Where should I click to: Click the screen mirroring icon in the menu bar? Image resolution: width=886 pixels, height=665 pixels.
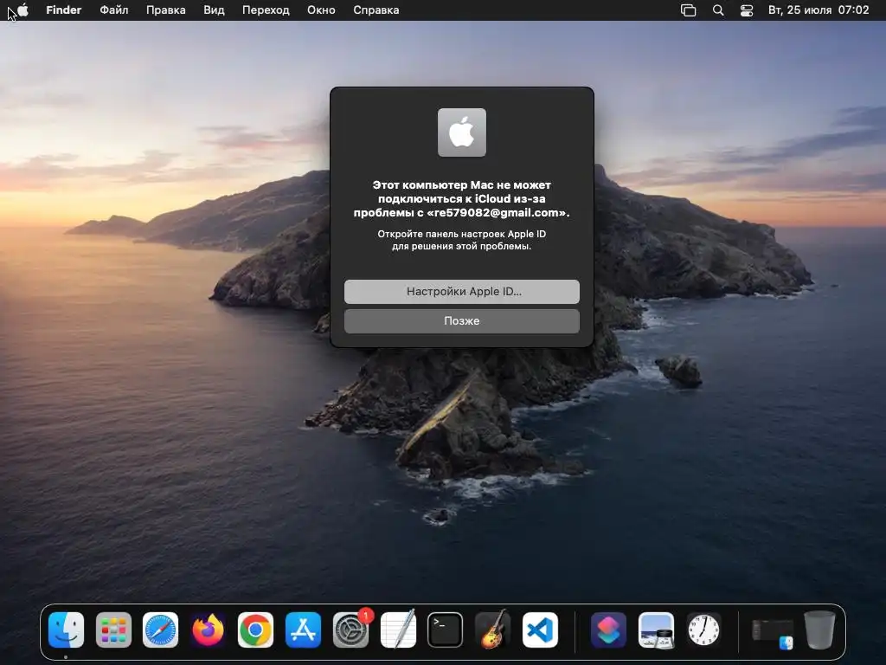(688, 10)
